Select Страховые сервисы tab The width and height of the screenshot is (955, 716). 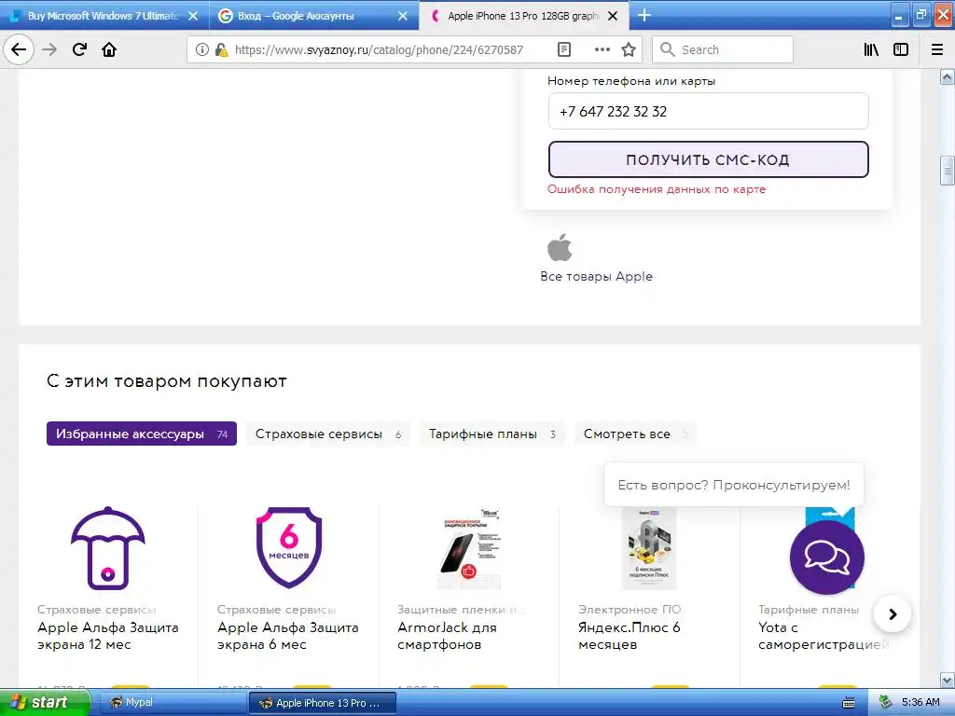point(327,434)
